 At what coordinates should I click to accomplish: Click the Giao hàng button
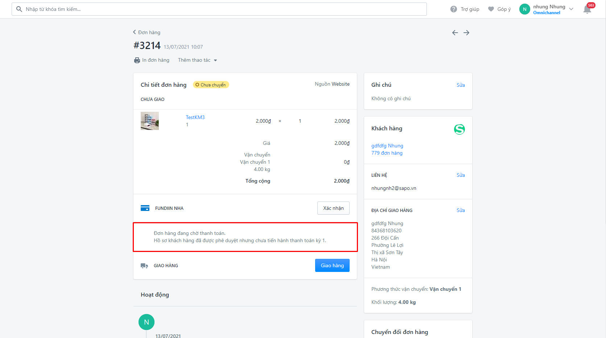[332, 265]
